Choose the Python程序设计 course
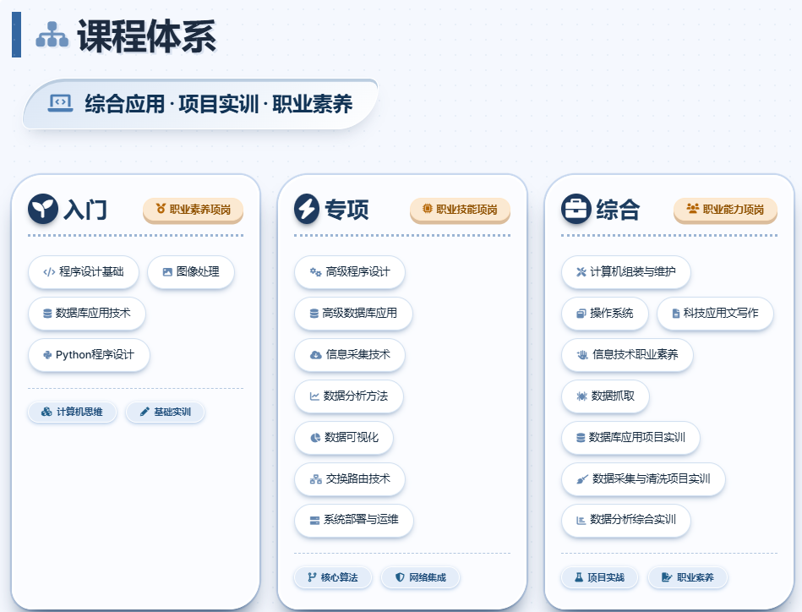 tap(89, 355)
